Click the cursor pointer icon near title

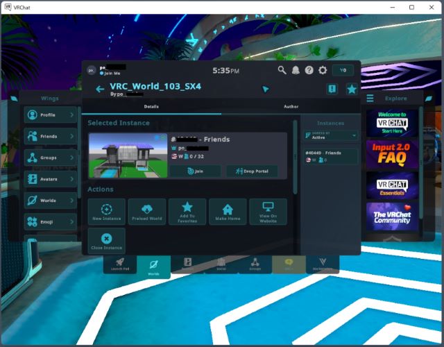coord(265,90)
